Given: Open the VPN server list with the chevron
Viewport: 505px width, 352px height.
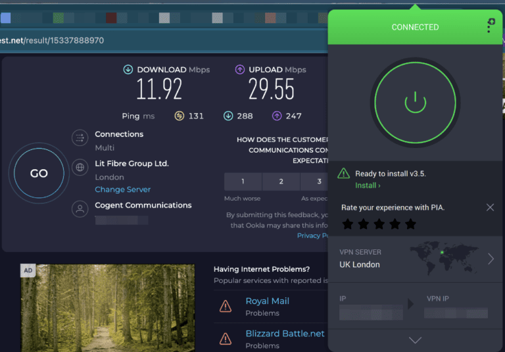Looking at the screenshot, I should pyautogui.click(x=491, y=259).
